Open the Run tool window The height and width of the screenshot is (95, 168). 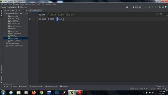click(6, 86)
